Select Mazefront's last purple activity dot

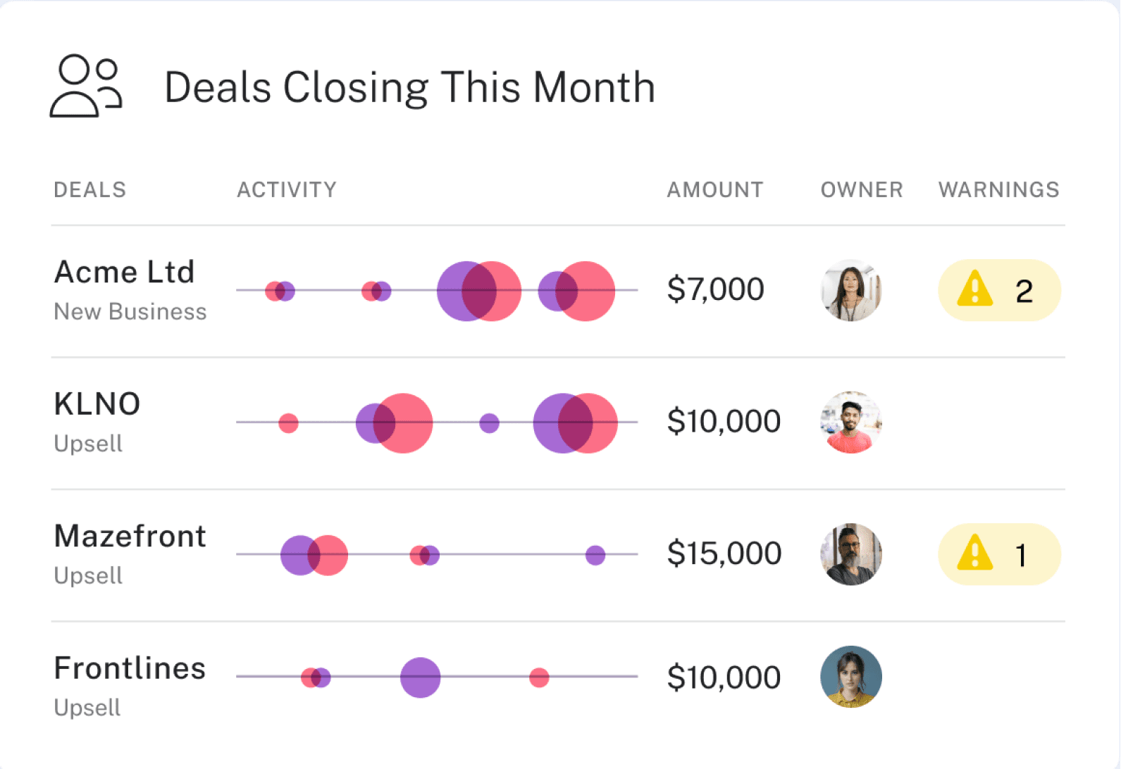tap(595, 555)
